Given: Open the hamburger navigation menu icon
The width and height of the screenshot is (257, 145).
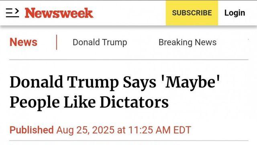Looking at the screenshot, I should pos(12,13).
